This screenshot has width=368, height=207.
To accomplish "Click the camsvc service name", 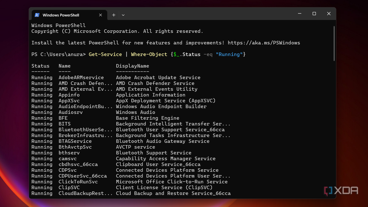I will (x=67, y=159).
